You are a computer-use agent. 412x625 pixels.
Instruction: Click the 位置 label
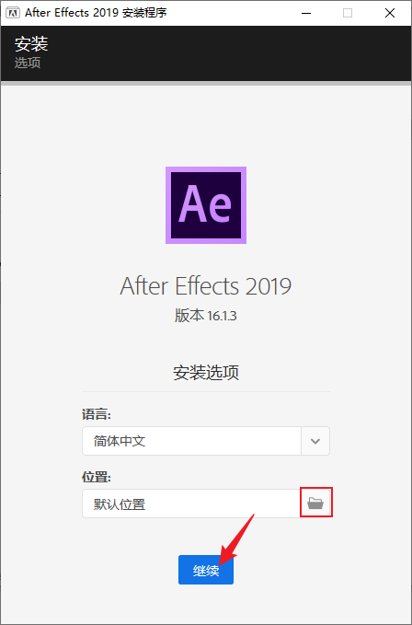coord(97,477)
